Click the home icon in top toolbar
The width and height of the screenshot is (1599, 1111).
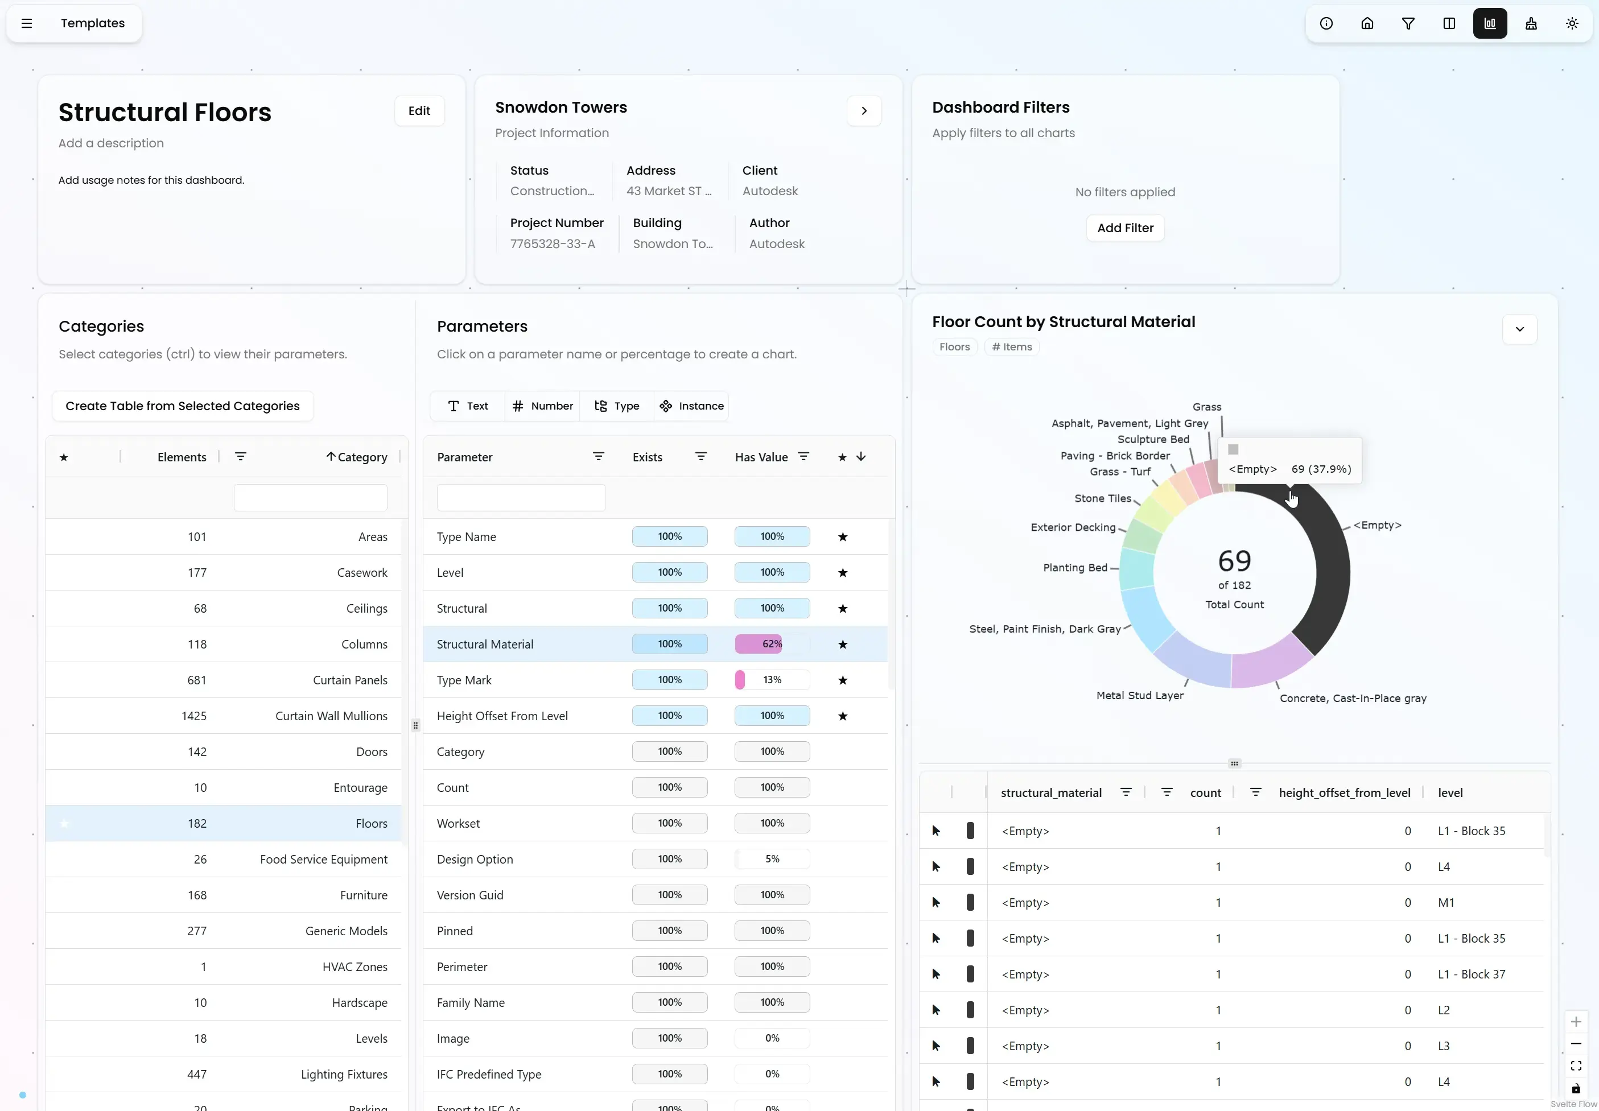click(1367, 24)
